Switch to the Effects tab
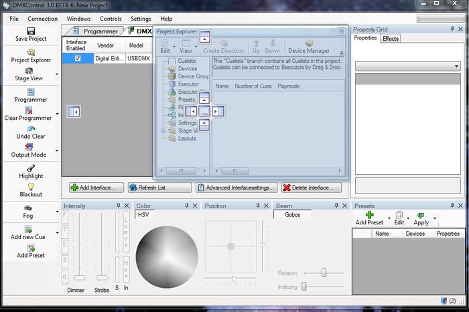Image resolution: width=469 pixels, height=312 pixels. coord(391,39)
